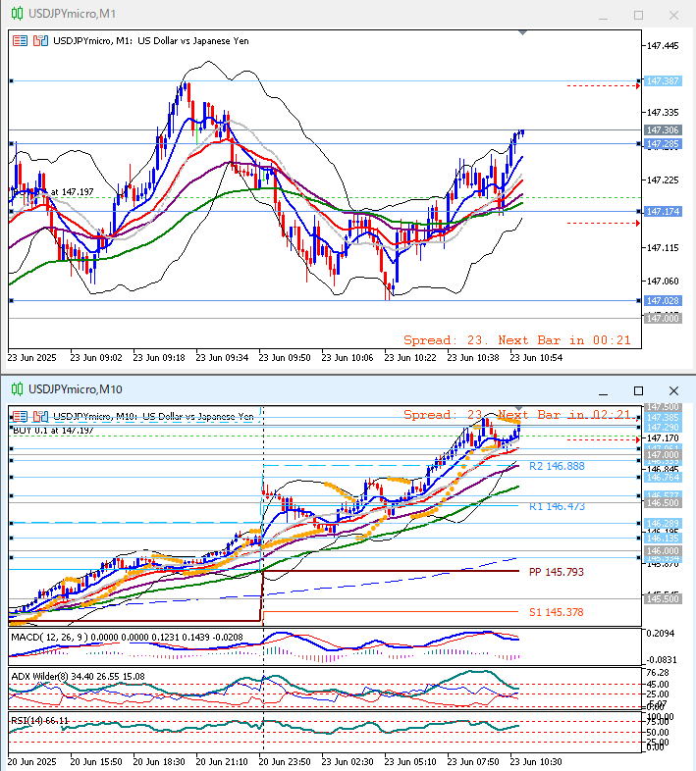Open depth of market icon in M10 chart
The width and height of the screenshot is (696, 771).
coord(40,417)
